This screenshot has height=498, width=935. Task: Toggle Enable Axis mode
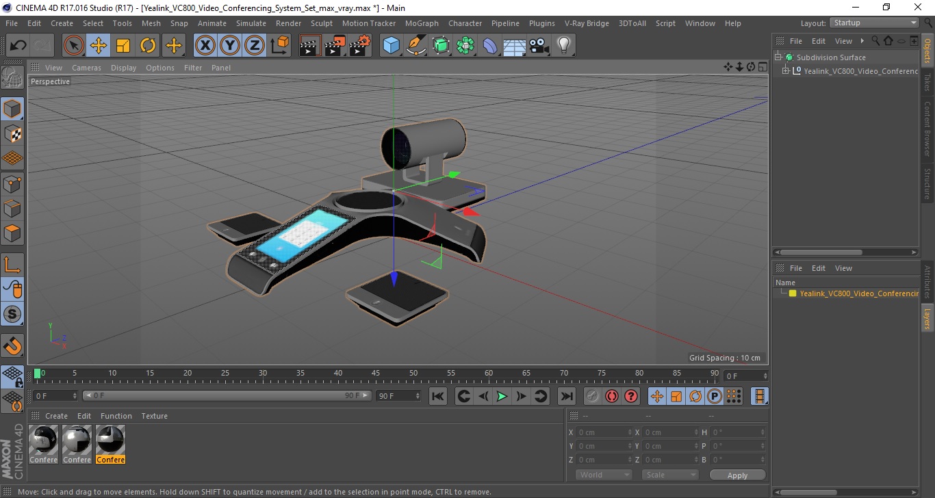pyautogui.click(x=12, y=265)
